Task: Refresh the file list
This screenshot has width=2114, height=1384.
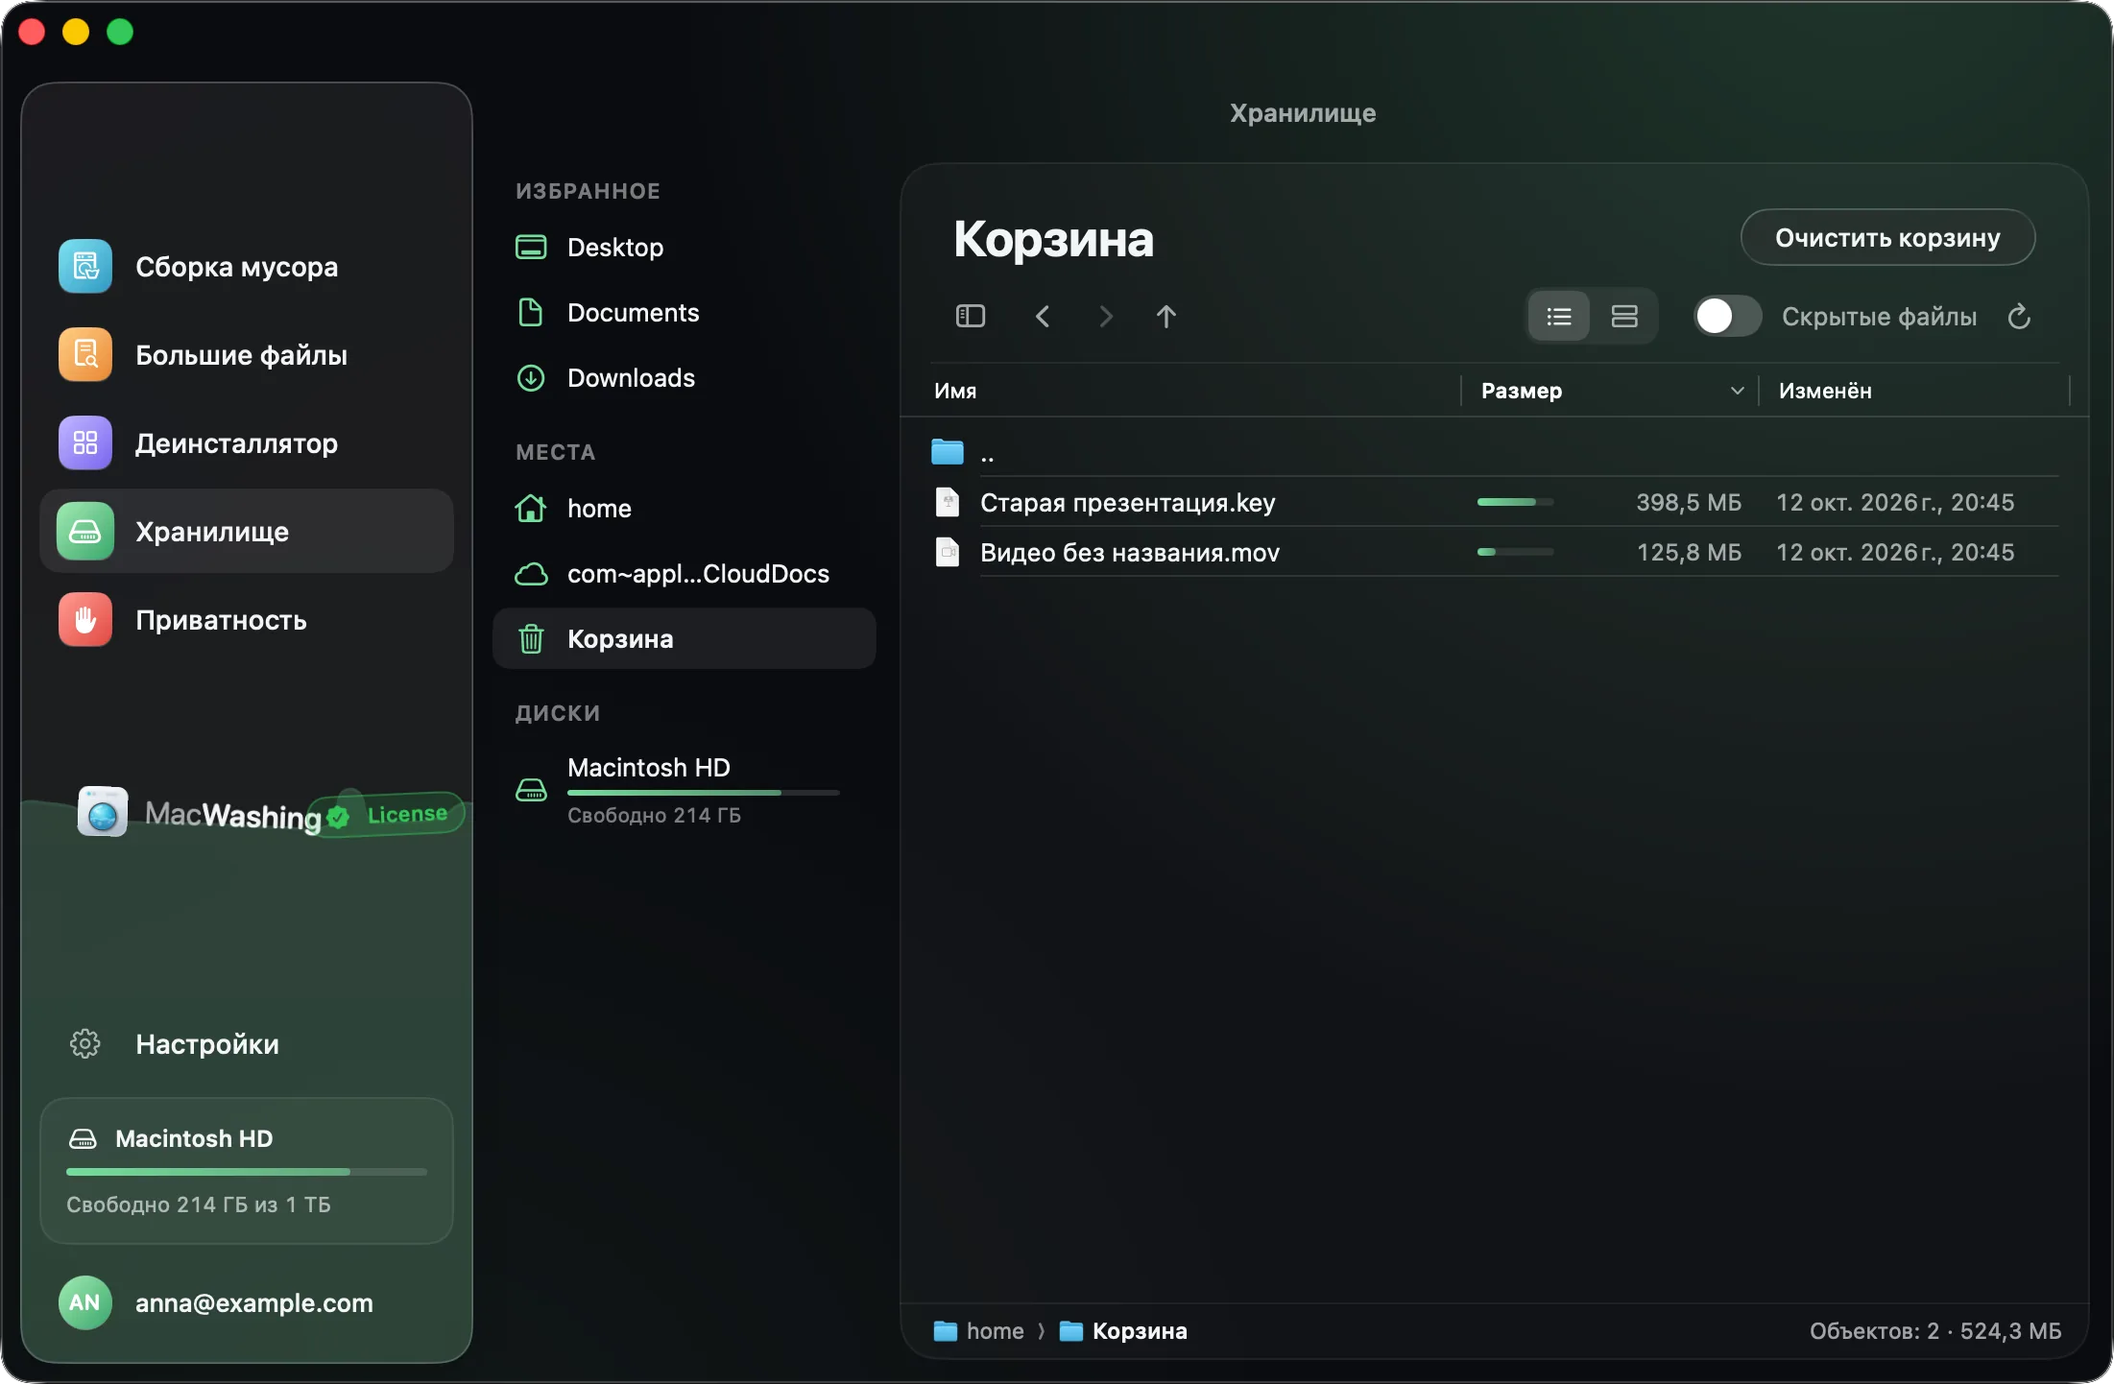Action: (x=2019, y=317)
